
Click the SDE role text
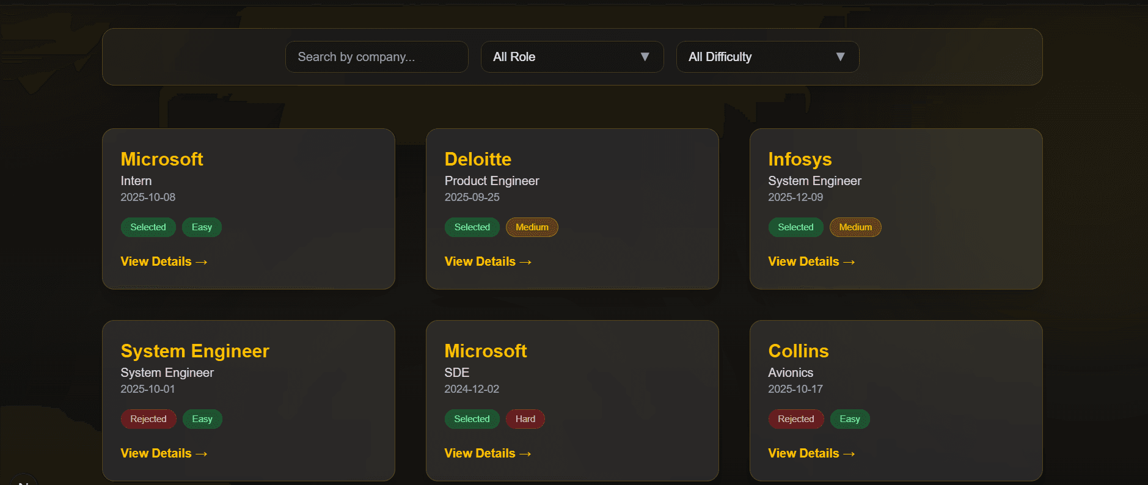pyautogui.click(x=457, y=373)
